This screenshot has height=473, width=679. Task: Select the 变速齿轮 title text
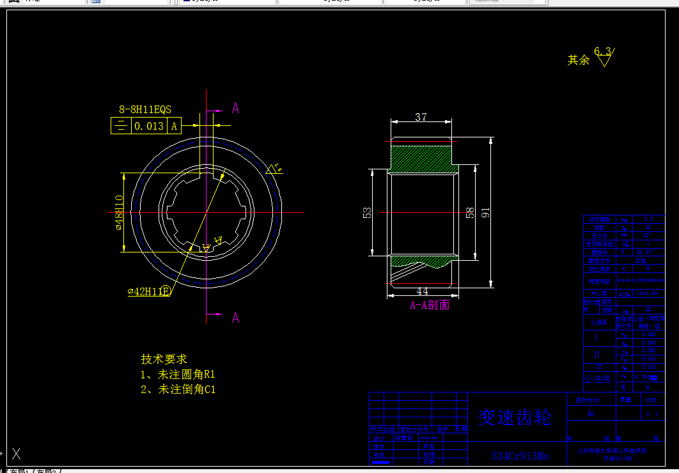point(515,417)
